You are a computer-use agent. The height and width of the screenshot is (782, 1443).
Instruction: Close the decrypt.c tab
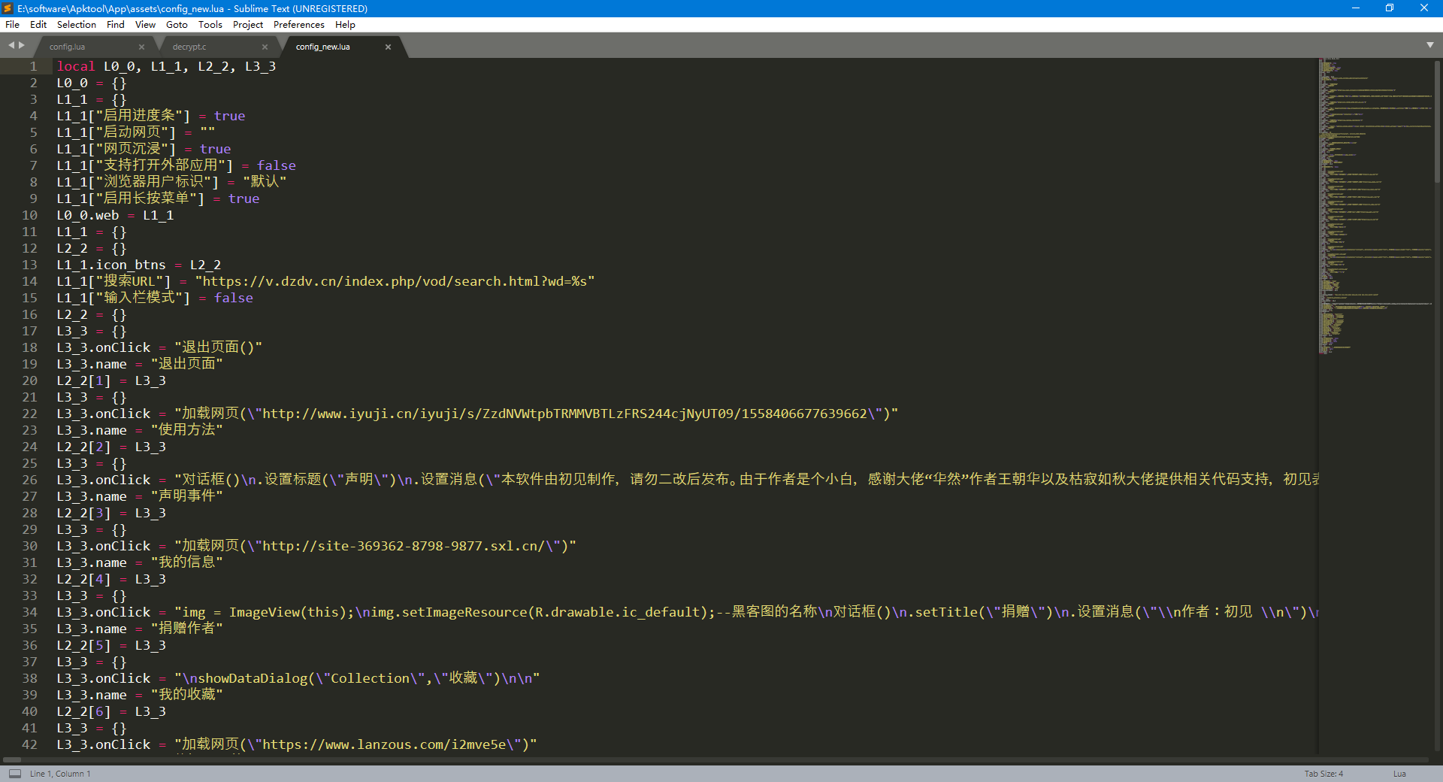[265, 47]
